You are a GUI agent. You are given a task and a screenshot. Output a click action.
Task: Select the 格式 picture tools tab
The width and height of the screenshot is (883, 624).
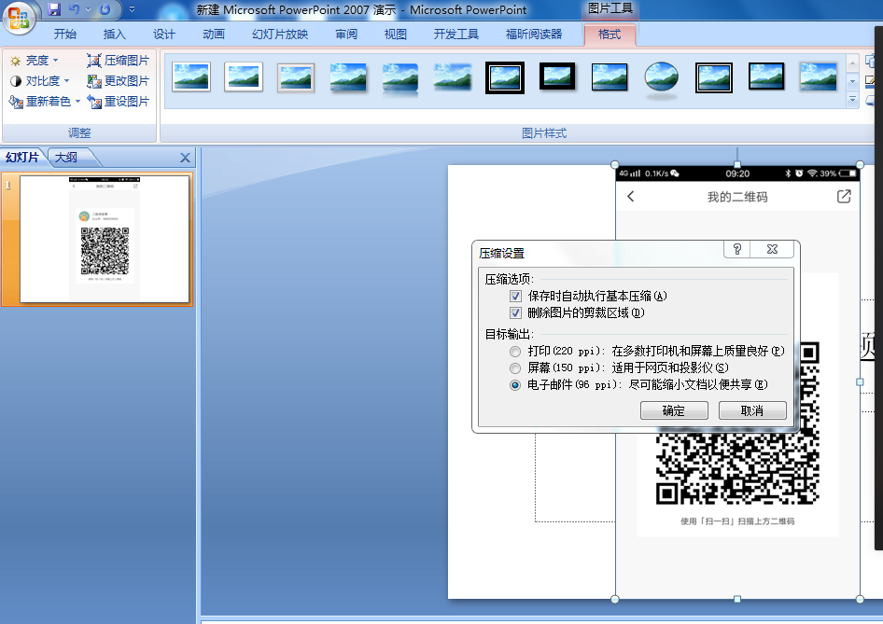(x=610, y=35)
